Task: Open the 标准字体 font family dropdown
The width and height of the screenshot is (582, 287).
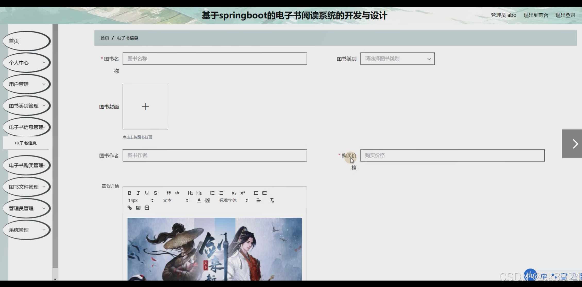Action: click(x=233, y=200)
